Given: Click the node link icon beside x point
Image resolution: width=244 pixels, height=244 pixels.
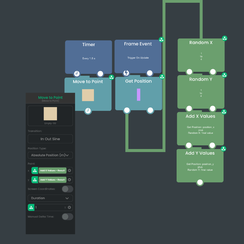Looking at the screenshot, I should click(x=35, y=171).
